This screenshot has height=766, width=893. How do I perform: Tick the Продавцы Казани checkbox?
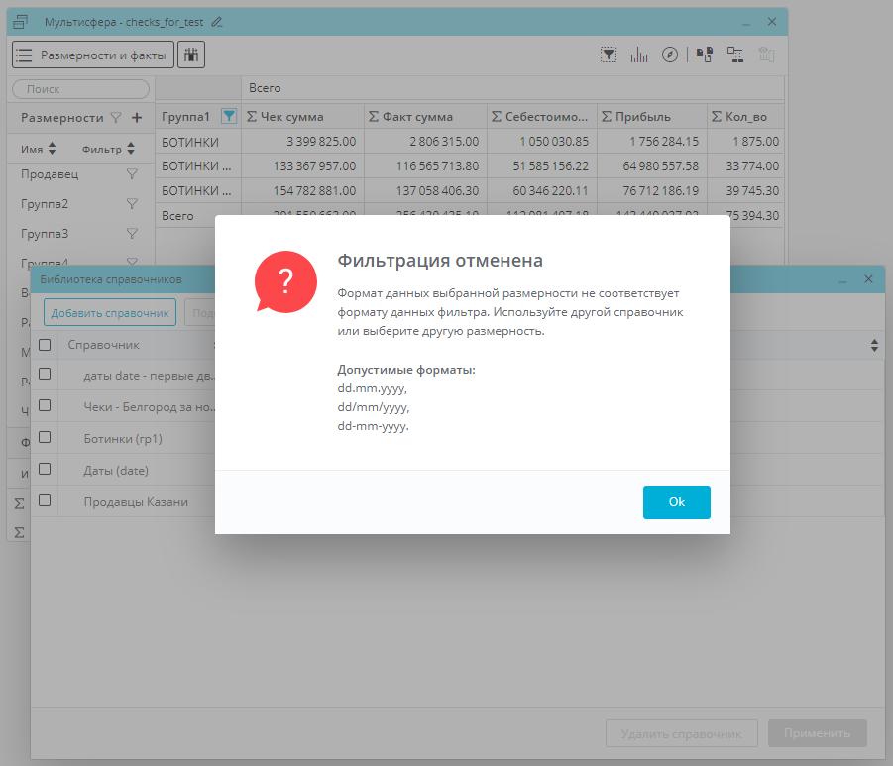click(45, 501)
